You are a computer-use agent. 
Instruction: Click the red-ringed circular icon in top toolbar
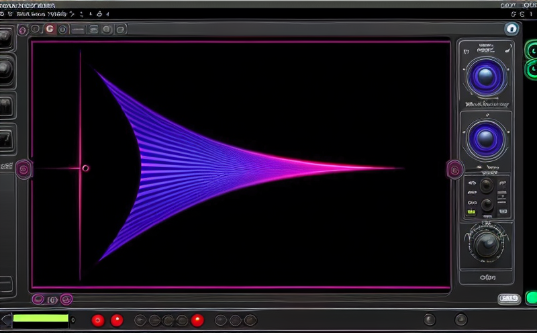48,29
